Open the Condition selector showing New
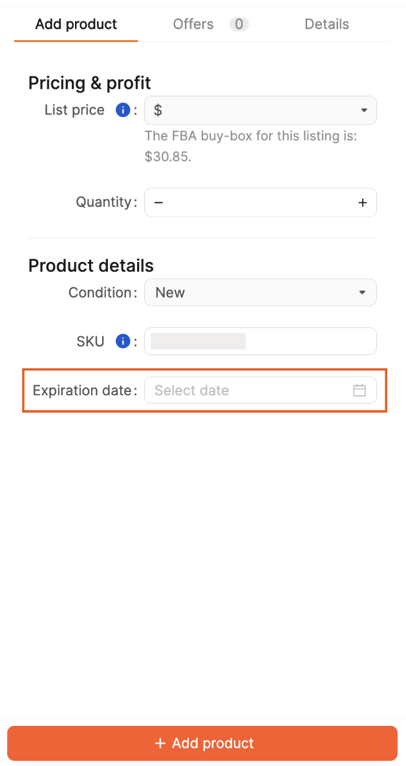Viewport: 406px width, 766px height. click(261, 292)
